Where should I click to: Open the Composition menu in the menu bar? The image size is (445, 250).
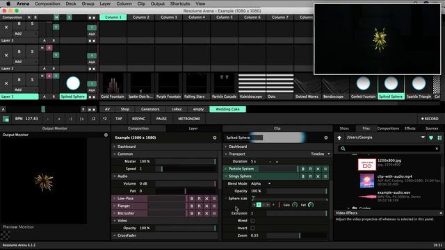[x=47, y=3]
